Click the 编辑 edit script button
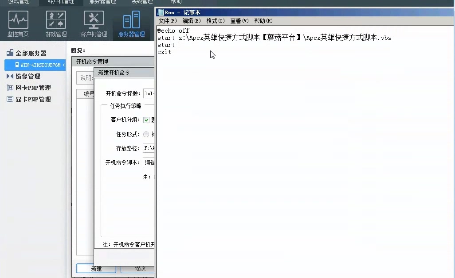This screenshot has width=455, height=278. coord(150,162)
